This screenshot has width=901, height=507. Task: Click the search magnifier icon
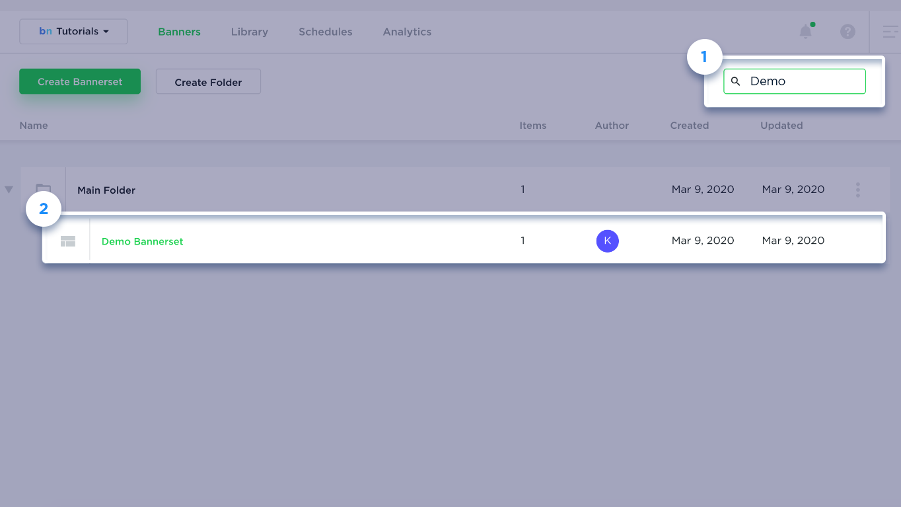tap(735, 81)
